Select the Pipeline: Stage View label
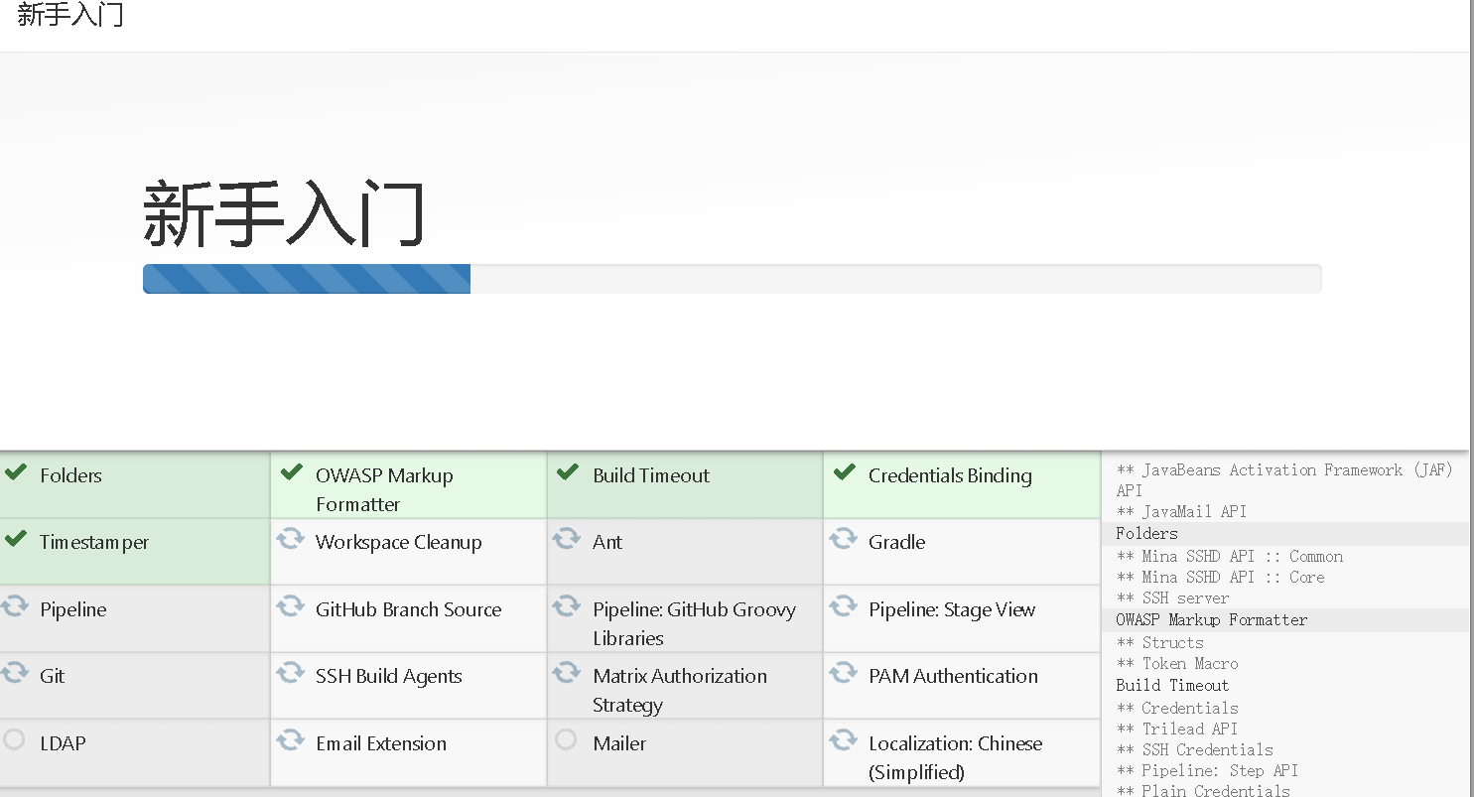 952,610
